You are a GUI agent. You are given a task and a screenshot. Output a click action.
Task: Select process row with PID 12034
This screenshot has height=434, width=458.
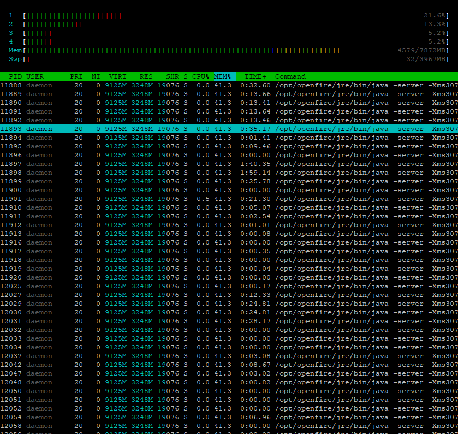click(229, 348)
